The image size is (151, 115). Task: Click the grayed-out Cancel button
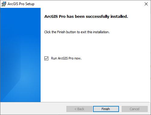coord(135,109)
